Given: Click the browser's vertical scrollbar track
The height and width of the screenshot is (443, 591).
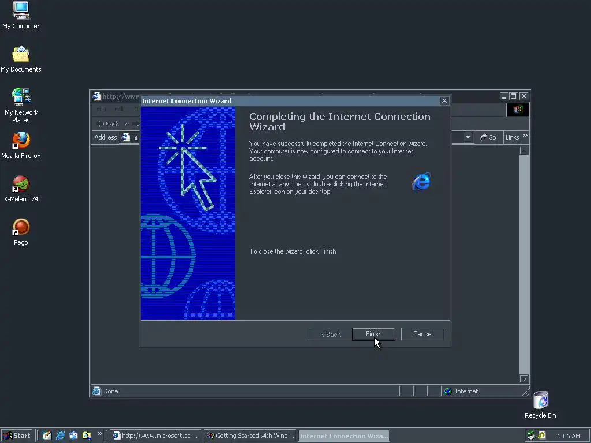Looking at the screenshot, I should tap(524, 264).
